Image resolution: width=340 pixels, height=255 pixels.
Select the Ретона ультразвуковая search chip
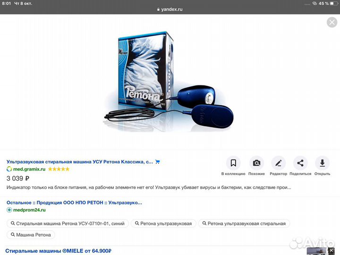[163, 223]
